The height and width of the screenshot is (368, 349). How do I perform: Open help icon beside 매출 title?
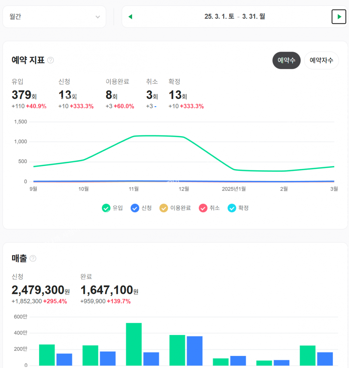click(33, 258)
